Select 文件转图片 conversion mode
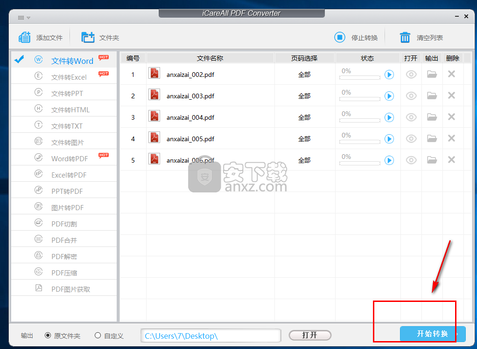Image resolution: width=477 pixels, height=349 pixels. 64,142
